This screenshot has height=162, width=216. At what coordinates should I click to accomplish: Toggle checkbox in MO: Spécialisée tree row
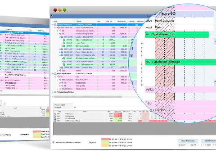click(x=98, y=46)
